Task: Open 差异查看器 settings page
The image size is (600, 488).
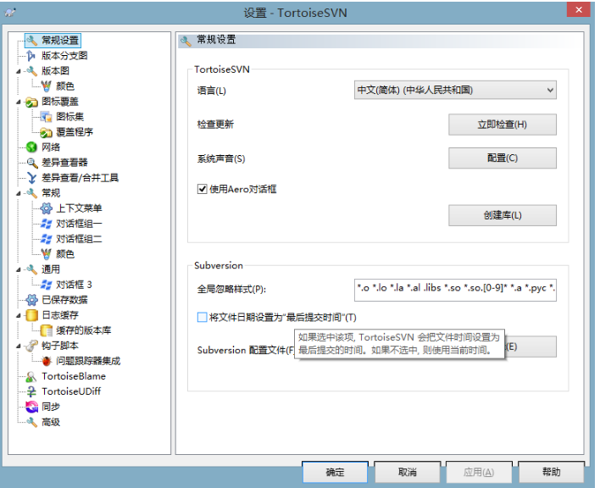Action: tap(64, 163)
